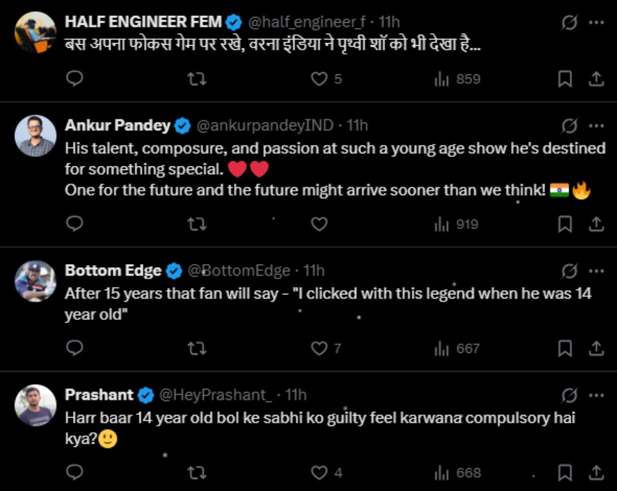This screenshot has width=617, height=491.
Task: Reply to HALF ENGINEER FEM's tweet
Action: [75, 79]
